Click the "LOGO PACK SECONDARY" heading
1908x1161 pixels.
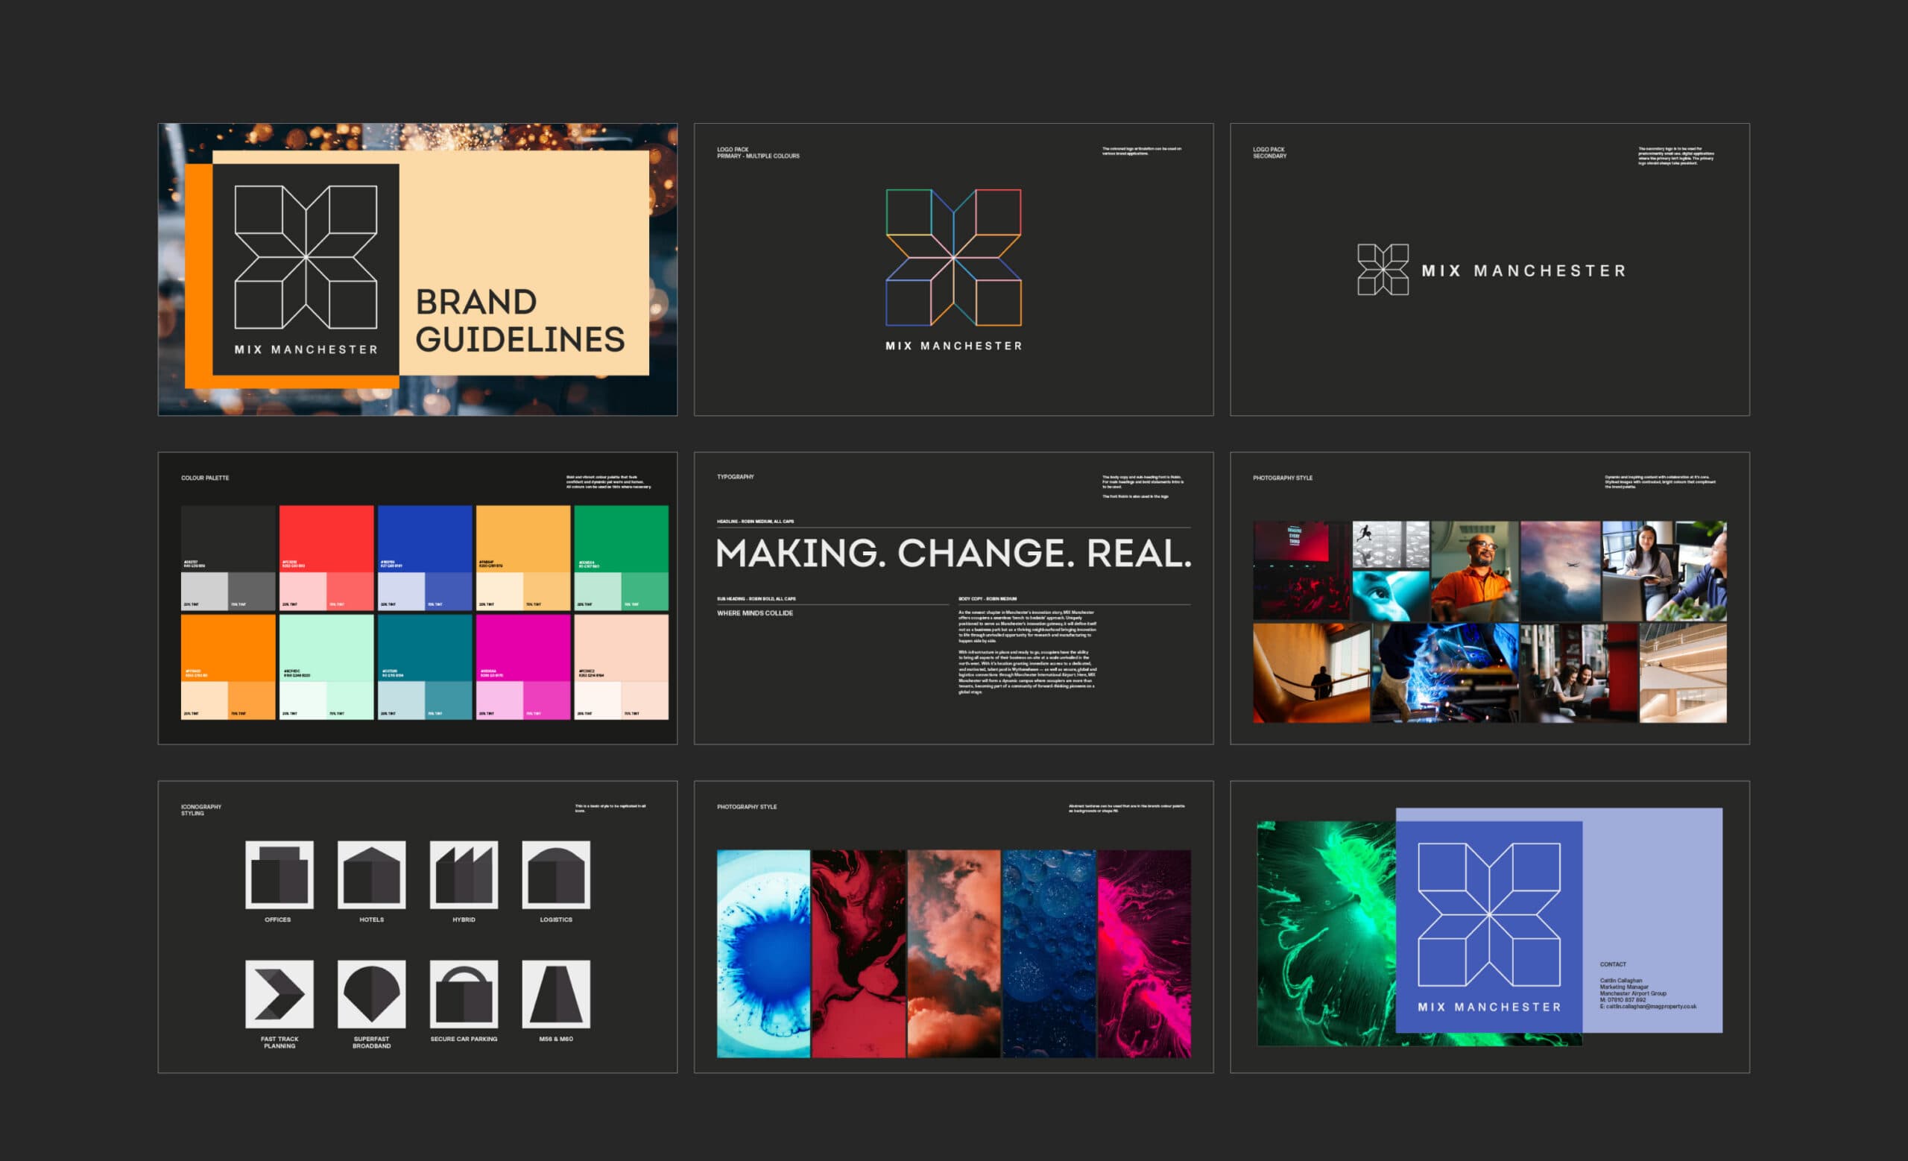click(x=1270, y=153)
